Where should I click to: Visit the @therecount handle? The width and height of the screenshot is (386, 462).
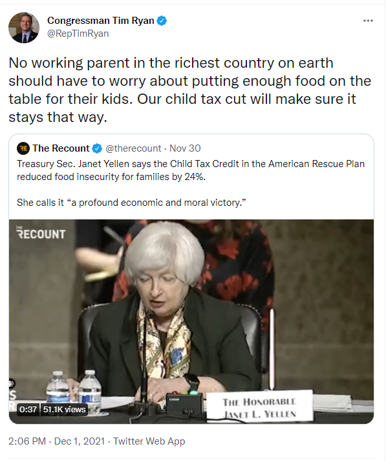(x=133, y=148)
